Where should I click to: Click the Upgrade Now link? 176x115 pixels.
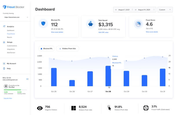pyautogui.click(x=8, y=98)
